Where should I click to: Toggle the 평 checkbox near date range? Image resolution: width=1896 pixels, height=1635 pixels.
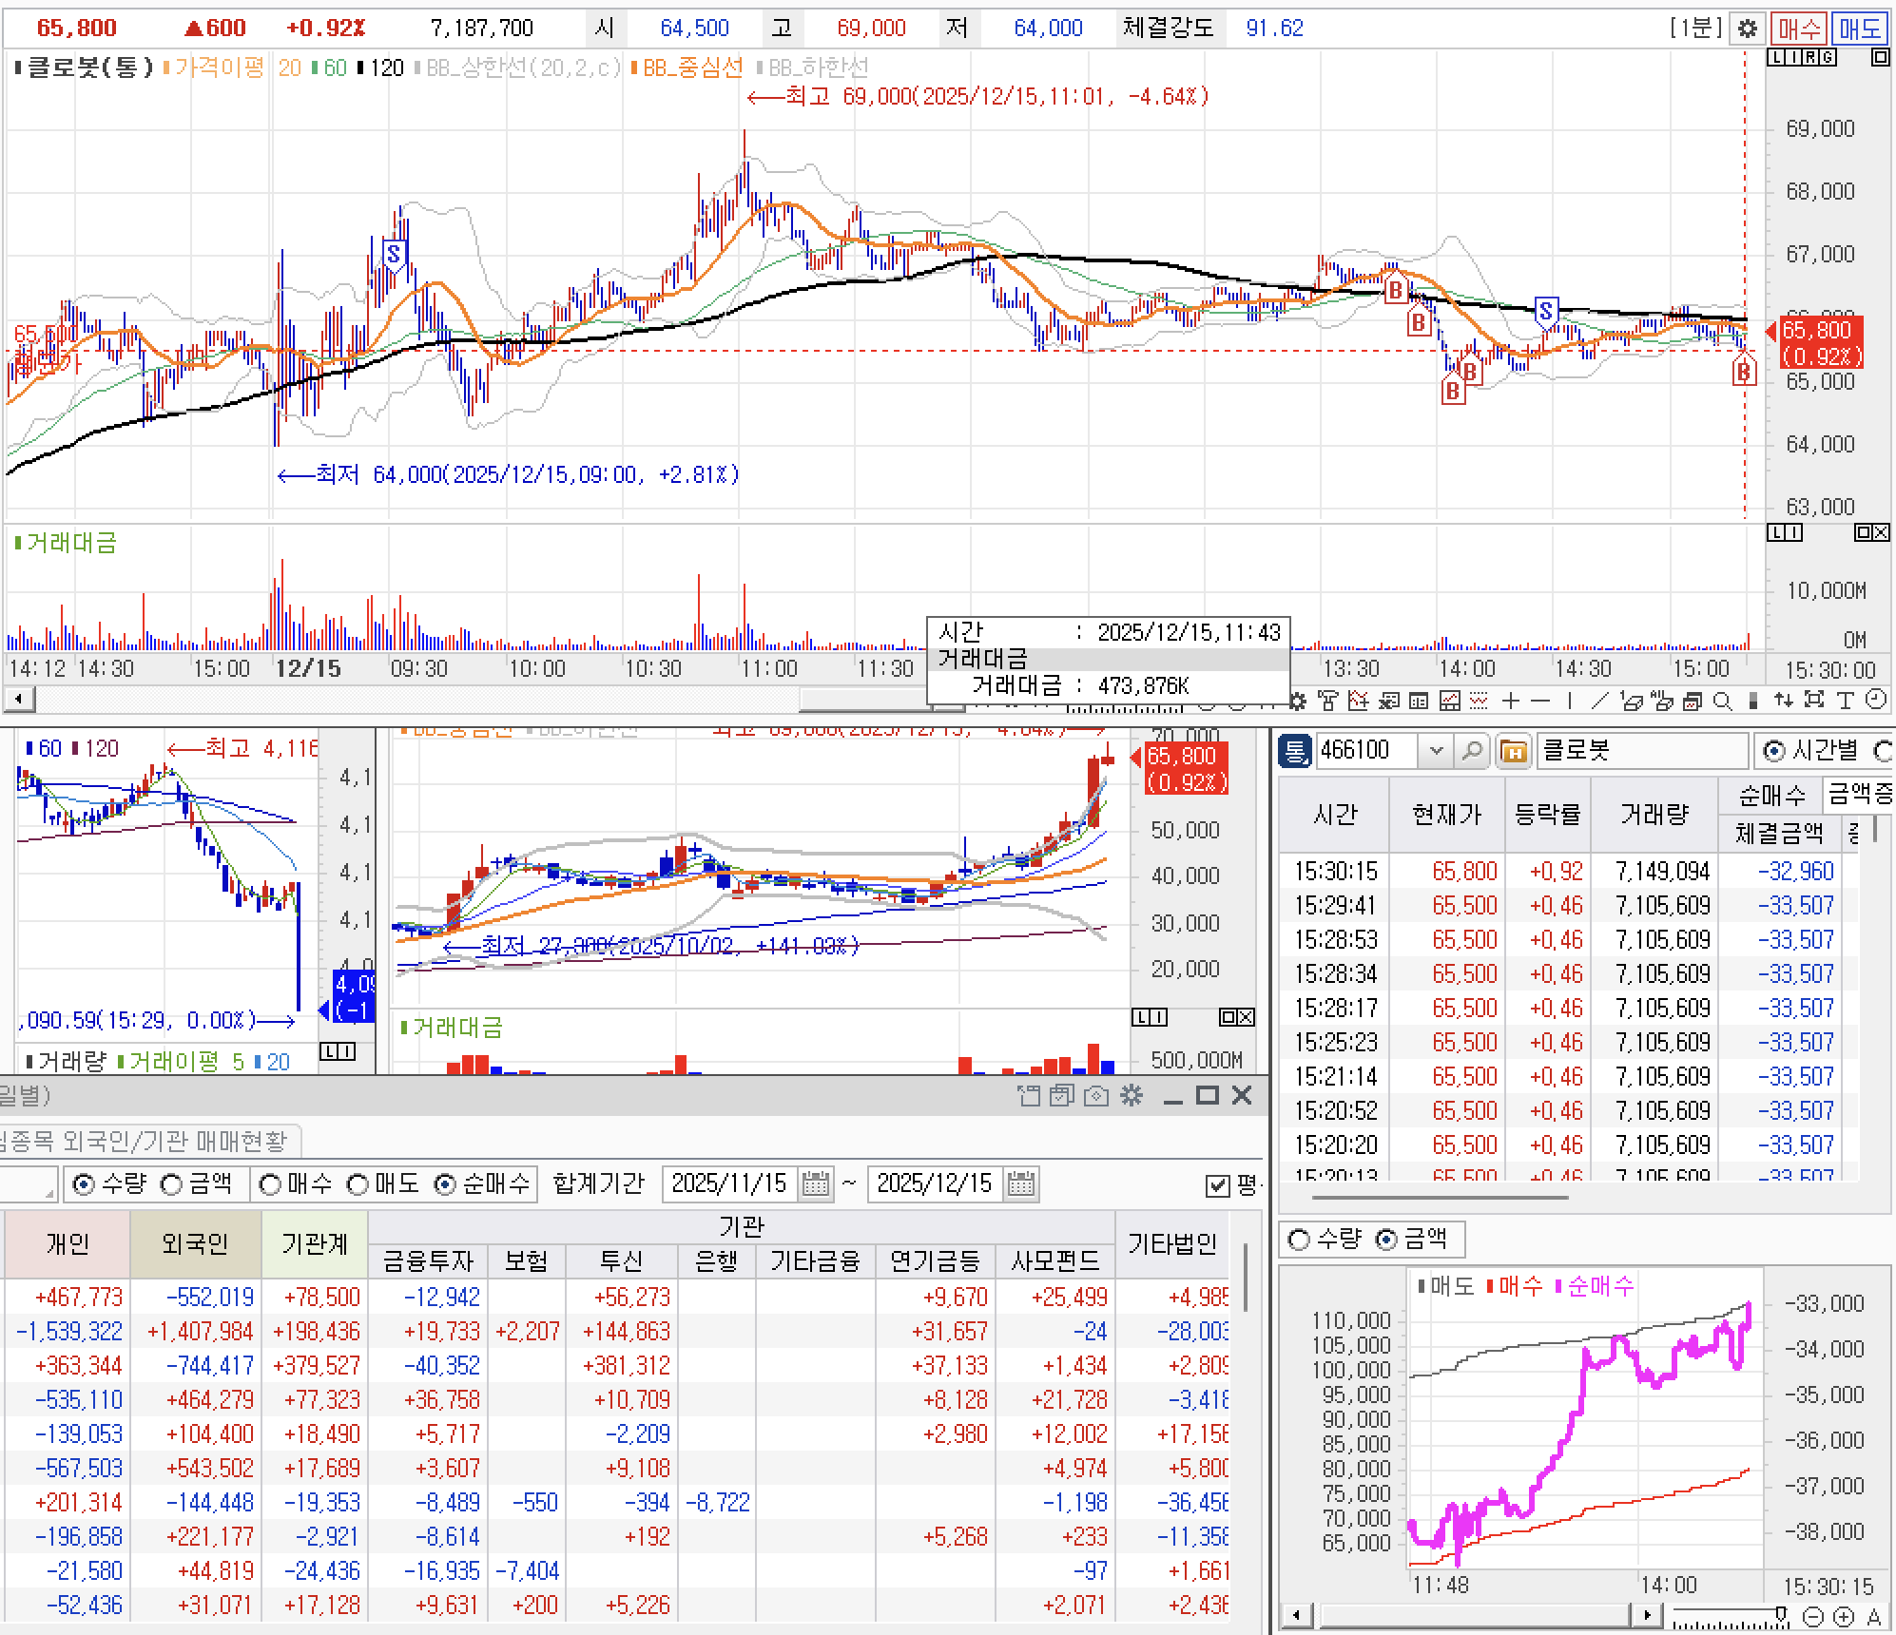1217,1185
